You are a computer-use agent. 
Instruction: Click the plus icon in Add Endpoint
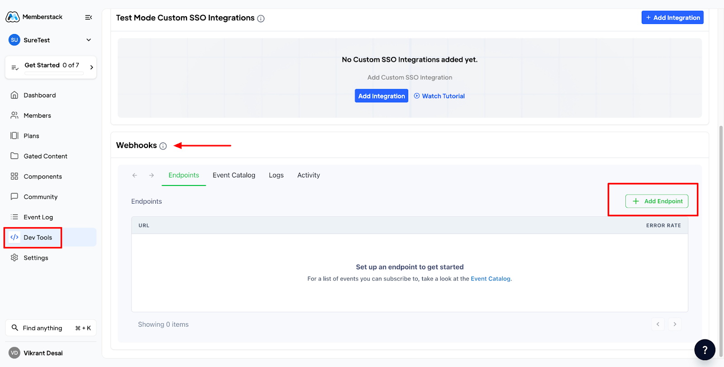point(636,201)
